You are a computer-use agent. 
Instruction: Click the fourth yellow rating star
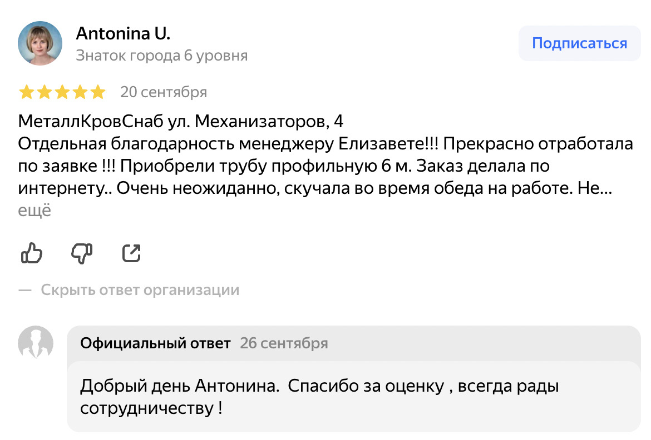tap(80, 92)
